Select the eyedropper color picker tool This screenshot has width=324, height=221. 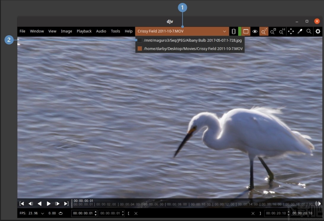(x=300, y=31)
